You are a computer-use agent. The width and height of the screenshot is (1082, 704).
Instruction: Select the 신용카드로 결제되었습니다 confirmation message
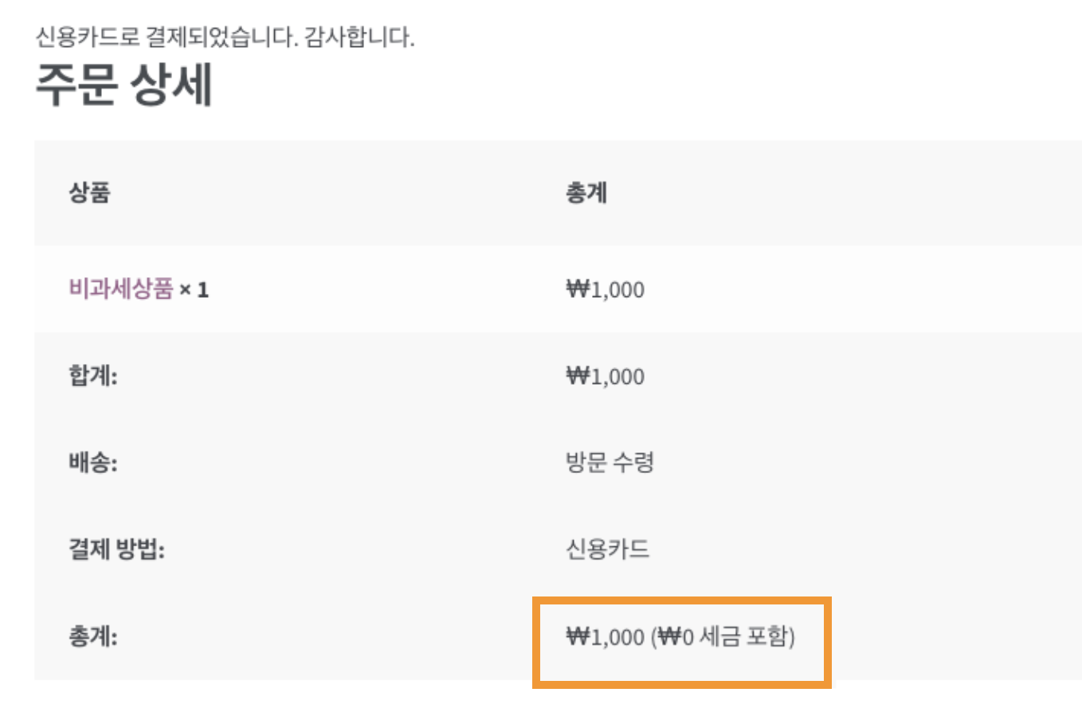coord(166,37)
